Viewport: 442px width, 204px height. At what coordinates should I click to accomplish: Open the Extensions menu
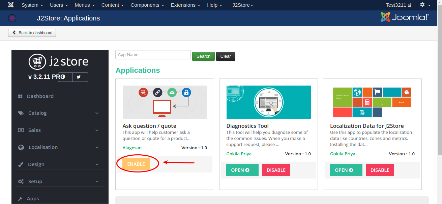(x=185, y=5)
